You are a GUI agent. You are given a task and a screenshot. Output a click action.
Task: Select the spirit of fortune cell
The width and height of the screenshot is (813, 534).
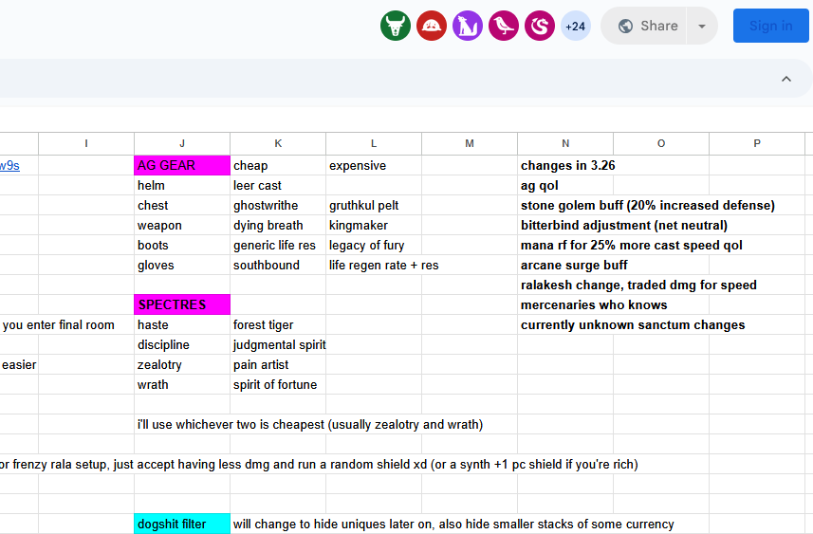coord(278,385)
